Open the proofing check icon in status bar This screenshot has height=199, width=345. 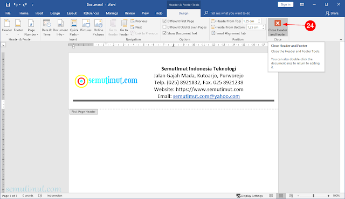(40, 196)
